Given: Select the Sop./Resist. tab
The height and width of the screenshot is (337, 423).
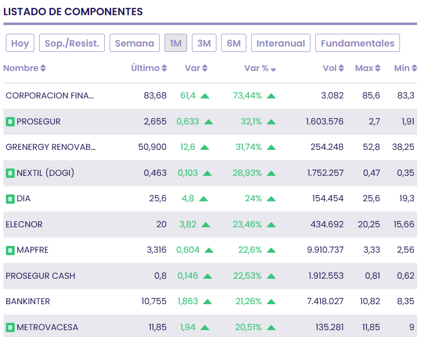Looking at the screenshot, I should click(x=72, y=43).
